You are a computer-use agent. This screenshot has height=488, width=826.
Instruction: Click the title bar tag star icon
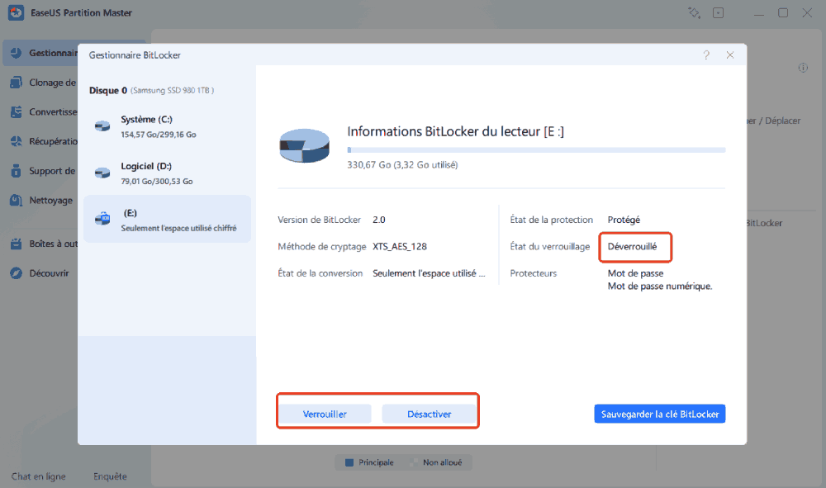pos(694,12)
